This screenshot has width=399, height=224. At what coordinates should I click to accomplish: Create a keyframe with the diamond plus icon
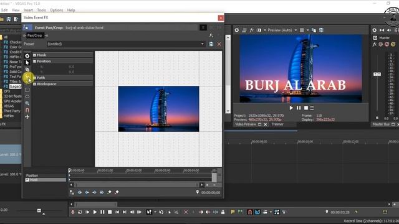(x=110, y=192)
